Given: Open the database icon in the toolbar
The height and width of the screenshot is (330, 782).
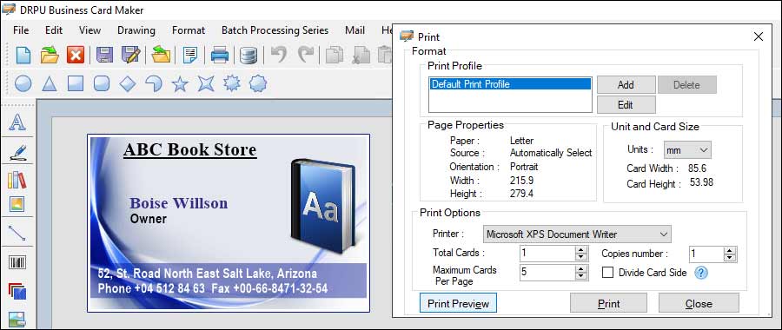Looking at the screenshot, I should click(248, 55).
